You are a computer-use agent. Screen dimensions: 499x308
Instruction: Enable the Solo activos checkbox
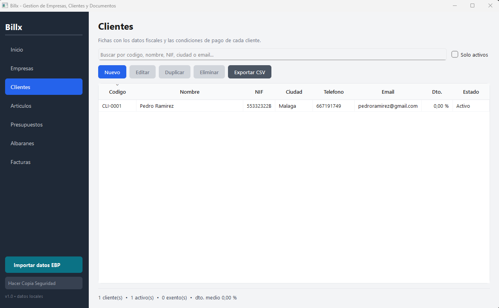pos(455,55)
